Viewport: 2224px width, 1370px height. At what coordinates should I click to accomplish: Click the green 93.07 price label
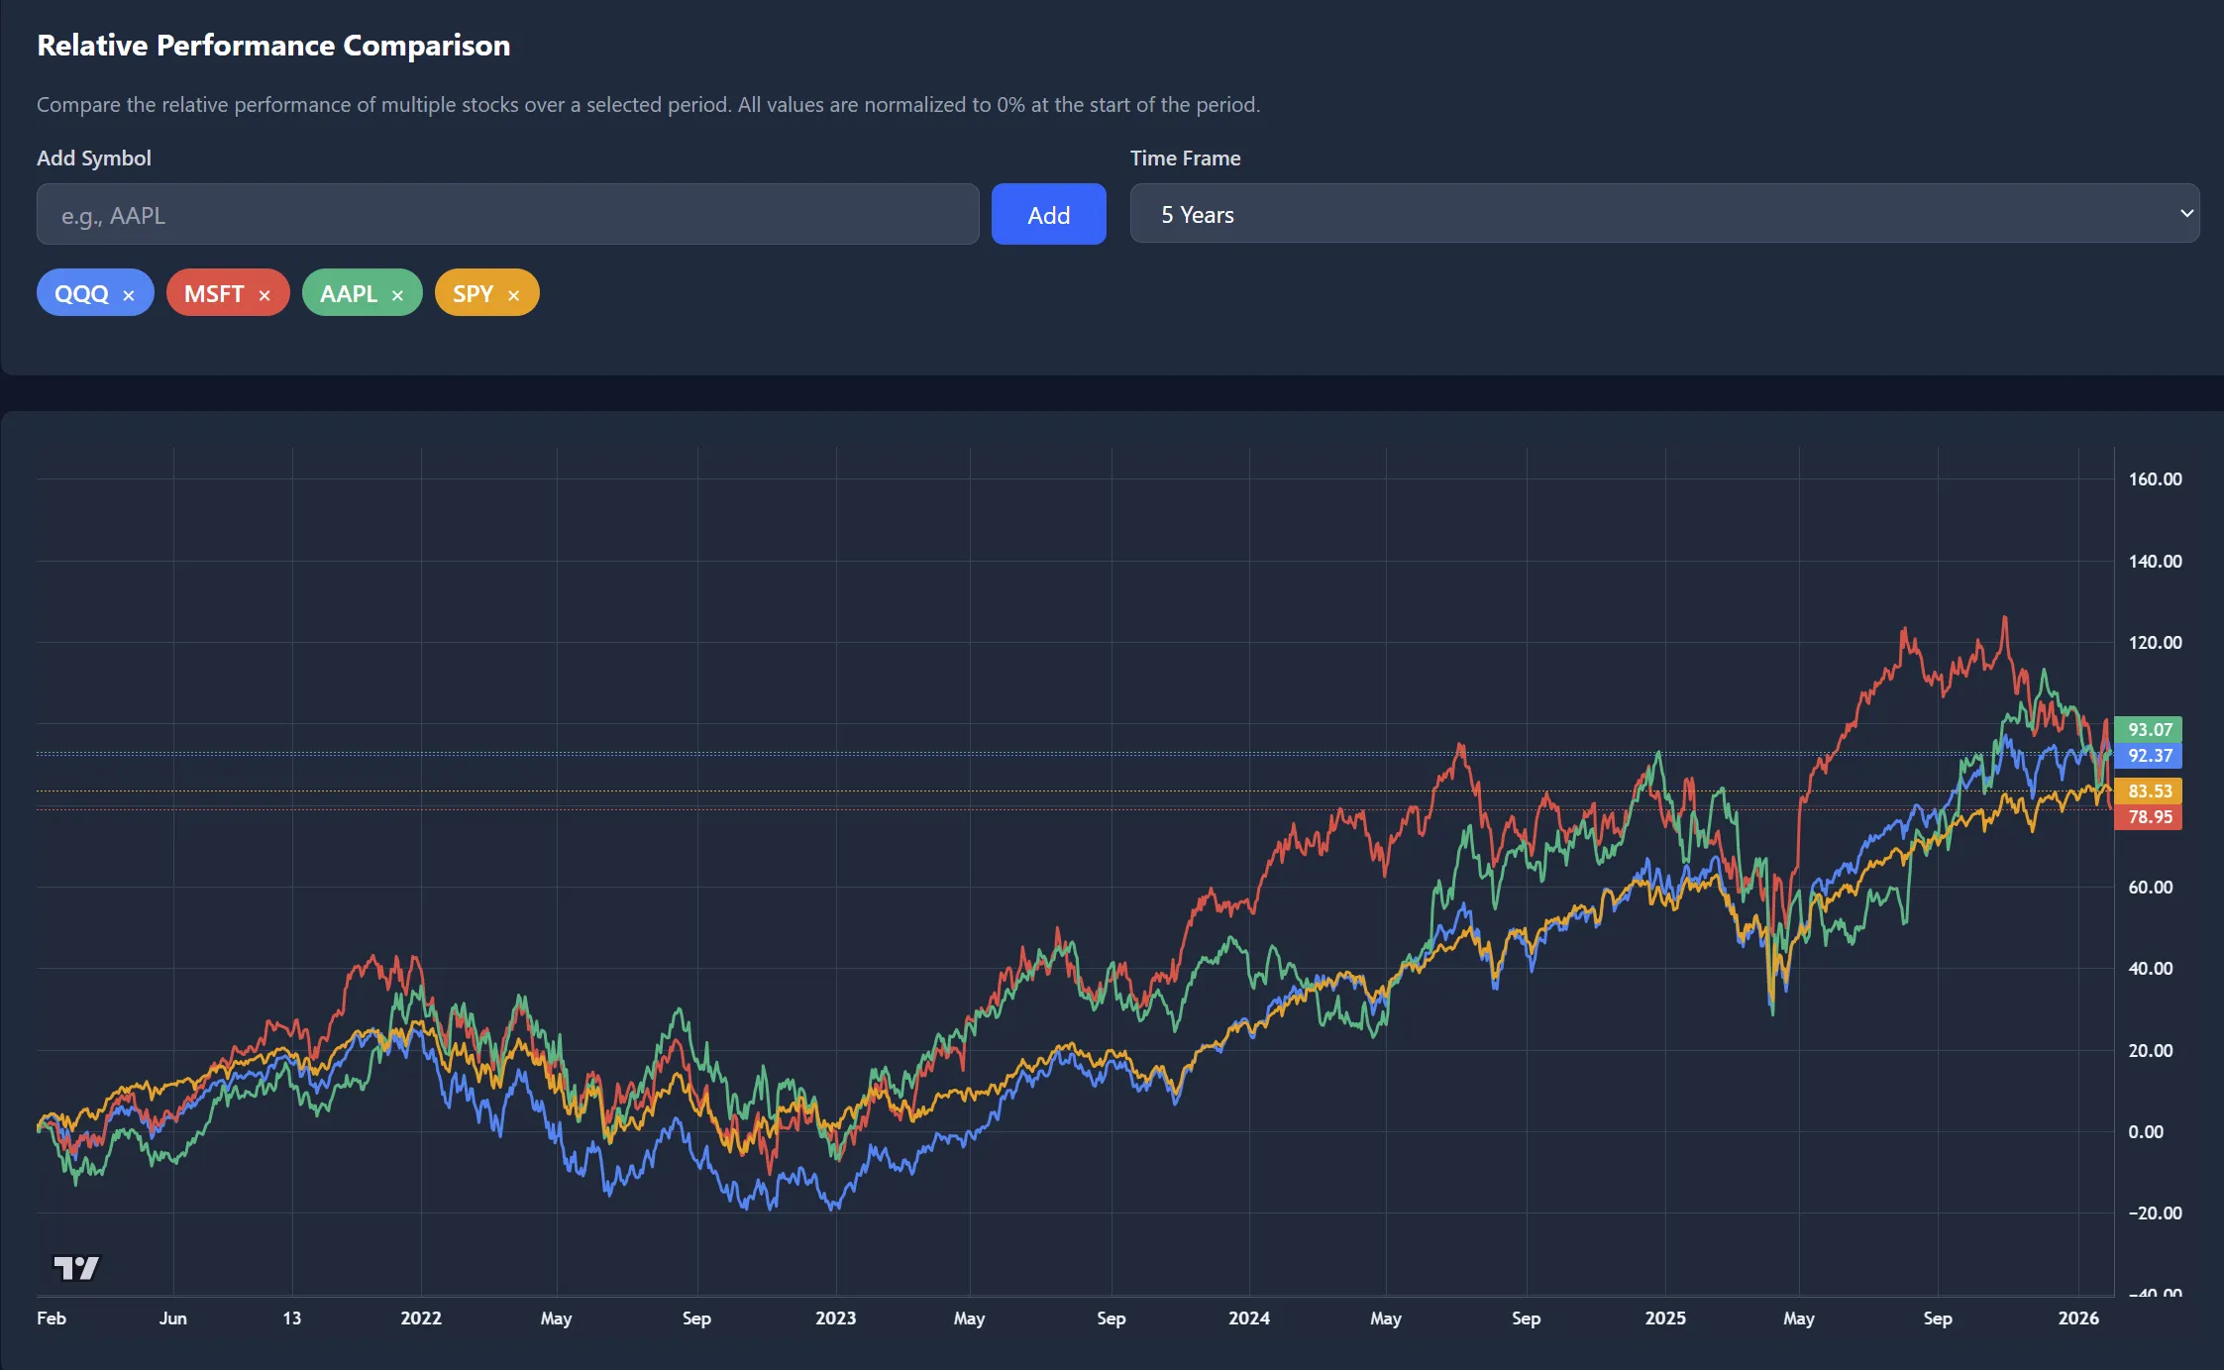pos(2148,729)
